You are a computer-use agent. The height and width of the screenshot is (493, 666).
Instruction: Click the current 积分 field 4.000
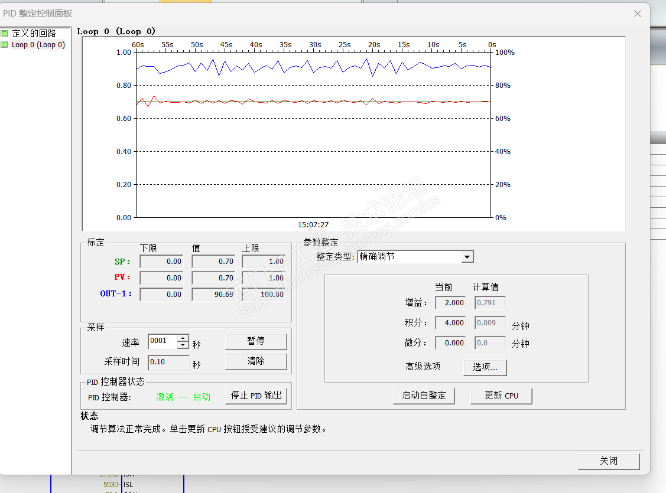pos(450,323)
